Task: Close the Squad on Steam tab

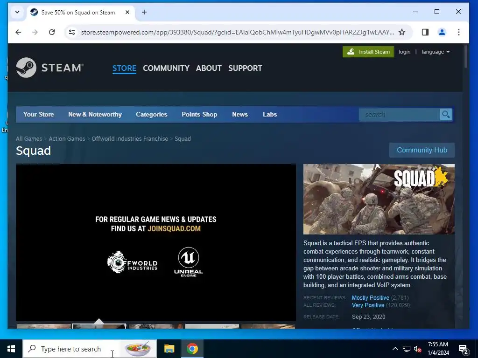Action: pos(127,12)
